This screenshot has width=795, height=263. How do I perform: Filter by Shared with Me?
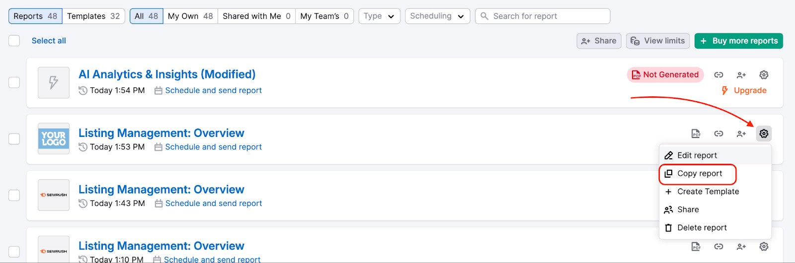click(256, 16)
